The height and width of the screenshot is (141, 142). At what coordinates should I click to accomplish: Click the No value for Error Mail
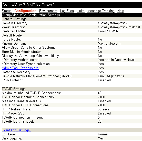pos(100,52)
